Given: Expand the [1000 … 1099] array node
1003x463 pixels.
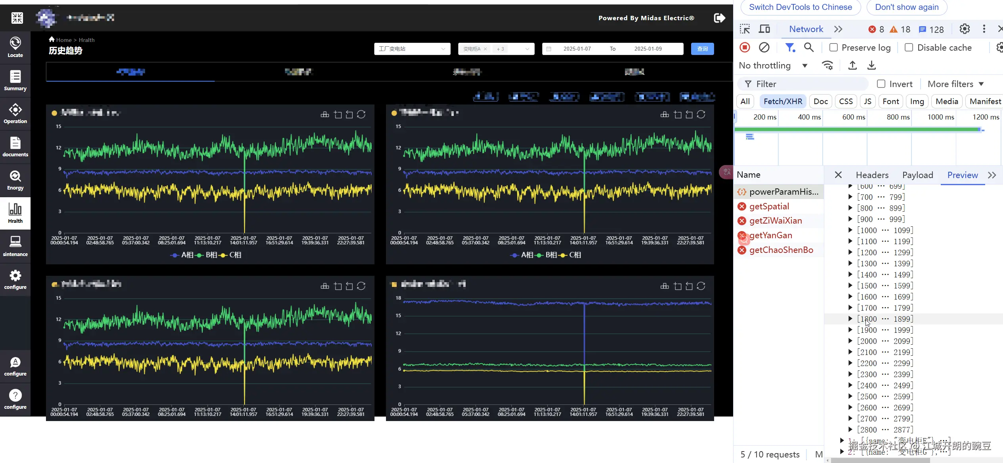Looking at the screenshot, I should coord(850,230).
